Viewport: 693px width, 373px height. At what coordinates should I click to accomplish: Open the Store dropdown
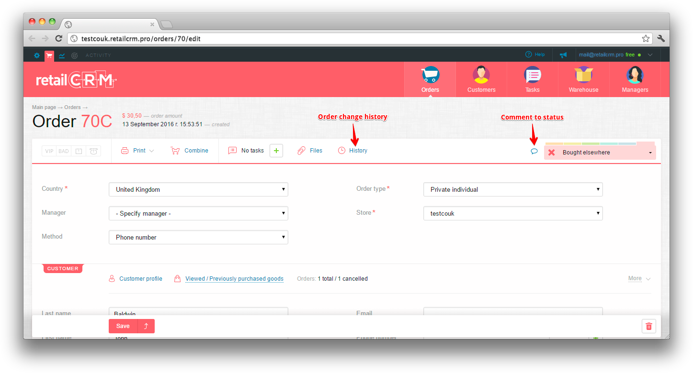[513, 213]
